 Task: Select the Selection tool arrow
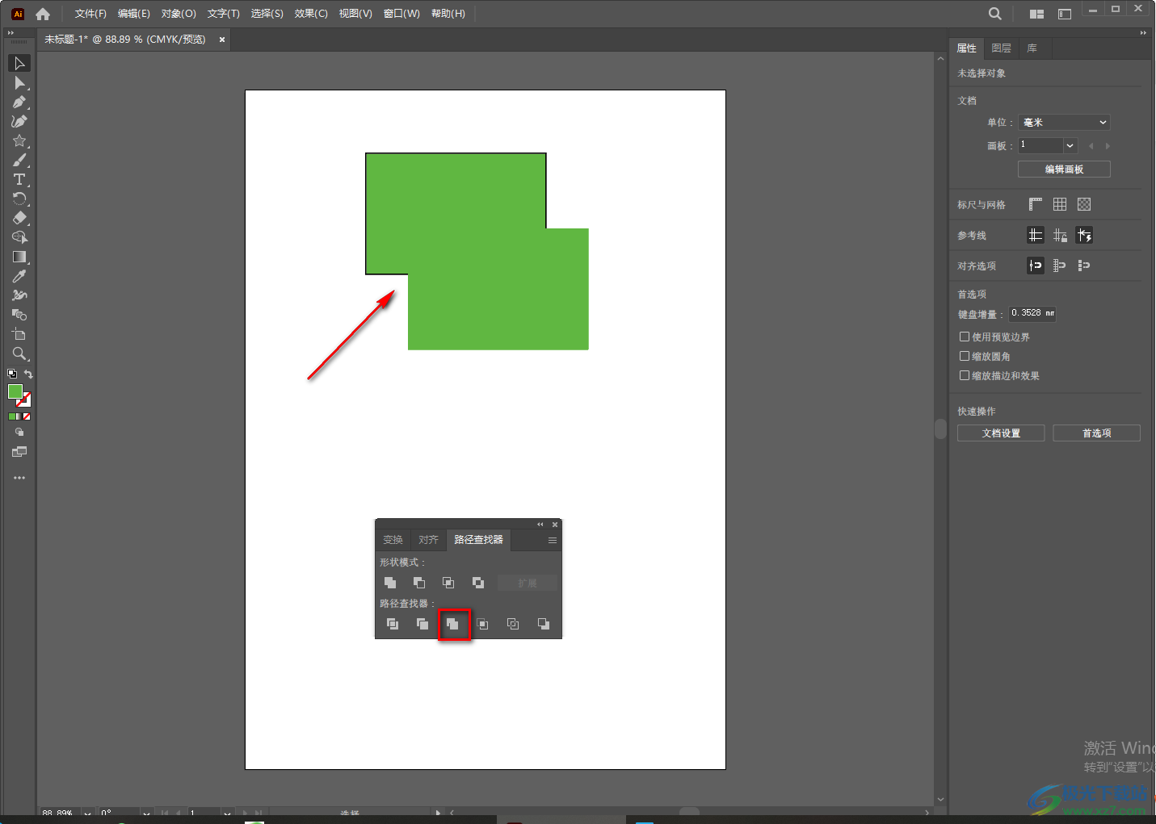pyautogui.click(x=19, y=63)
